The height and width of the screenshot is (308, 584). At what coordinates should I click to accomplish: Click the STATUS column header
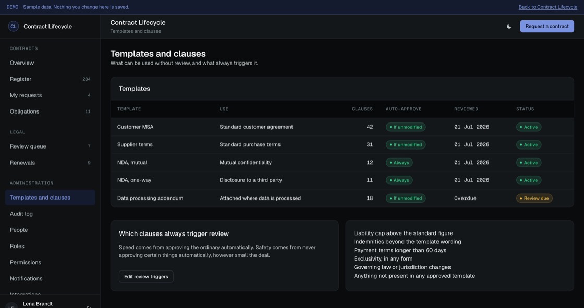525,109
